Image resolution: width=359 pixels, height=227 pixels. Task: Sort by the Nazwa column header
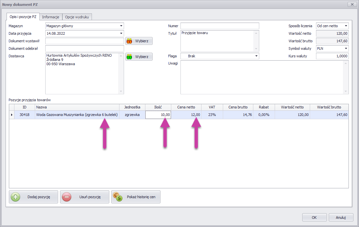77,107
